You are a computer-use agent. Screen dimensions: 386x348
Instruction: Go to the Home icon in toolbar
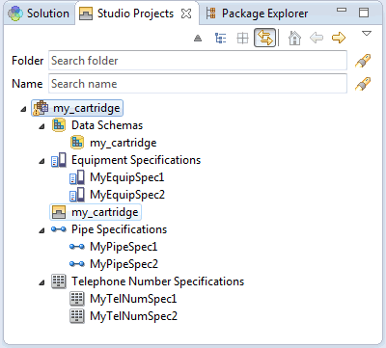(x=294, y=38)
